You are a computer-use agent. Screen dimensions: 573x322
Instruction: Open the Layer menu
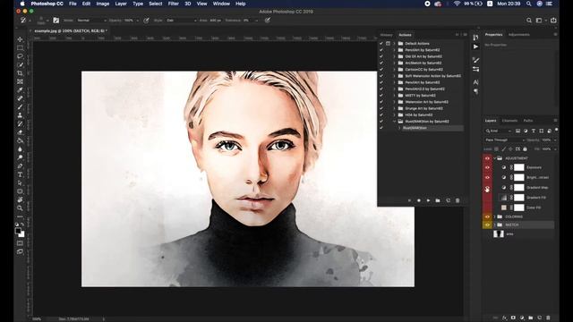click(121, 4)
